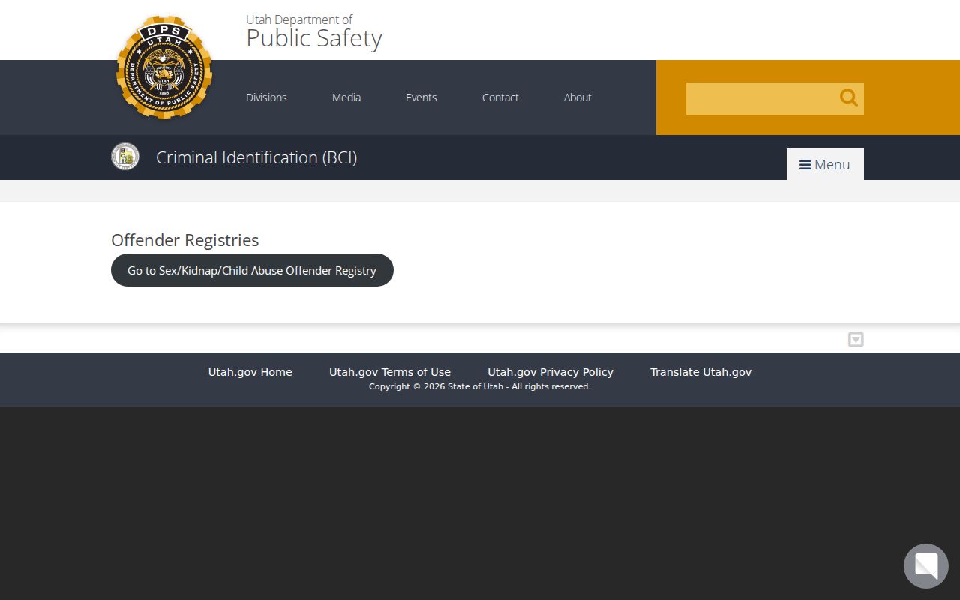Open Utah.gov Terms of Use
960x600 pixels.
[390, 372]
